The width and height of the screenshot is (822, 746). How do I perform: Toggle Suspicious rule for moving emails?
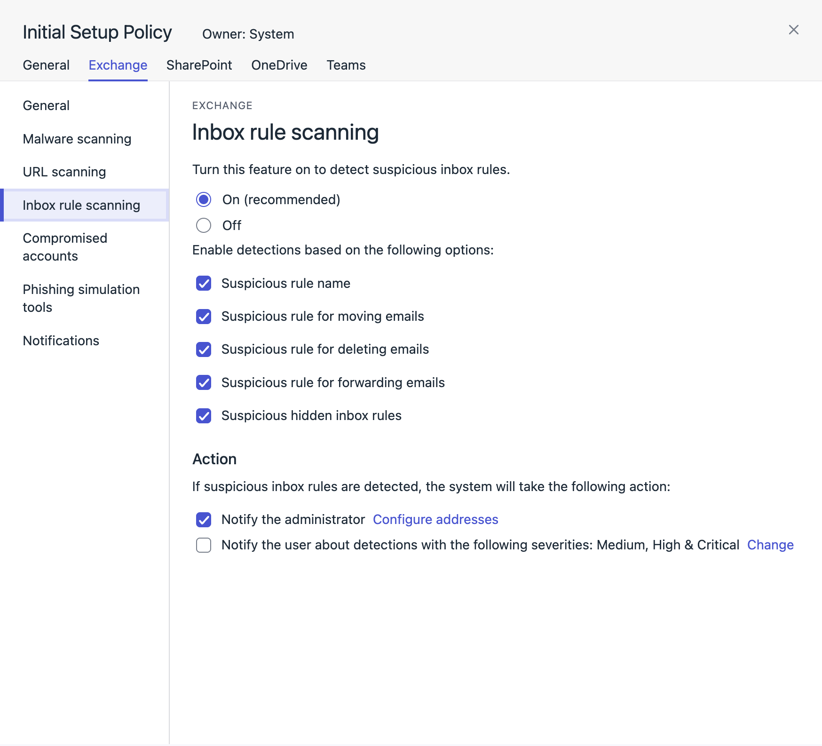[204, 317]
